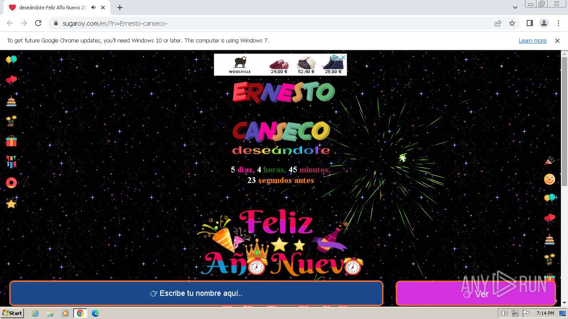Open the Woolville logo in the ad
This screenshot has width=568, height=319.
point(240,65)
